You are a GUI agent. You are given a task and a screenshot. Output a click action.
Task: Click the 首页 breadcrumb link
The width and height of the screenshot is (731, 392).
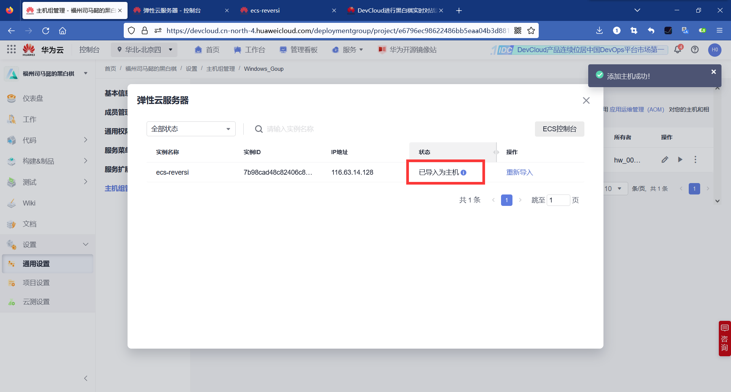click(110, 69)
